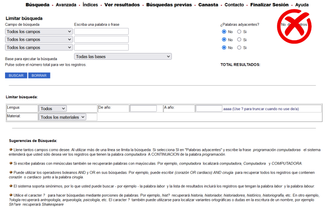Expand second Todos los campos dropdown

coord(39,39)
